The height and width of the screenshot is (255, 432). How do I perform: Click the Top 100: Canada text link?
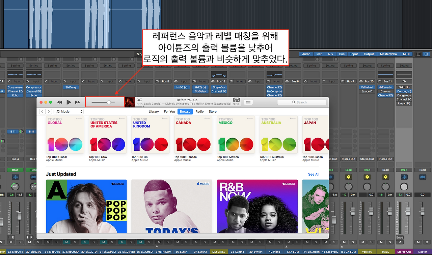[185, 157]
